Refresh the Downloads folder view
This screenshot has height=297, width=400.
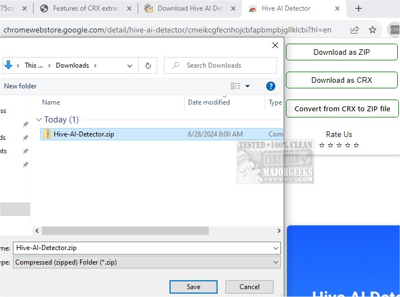[x=148, y=65]
